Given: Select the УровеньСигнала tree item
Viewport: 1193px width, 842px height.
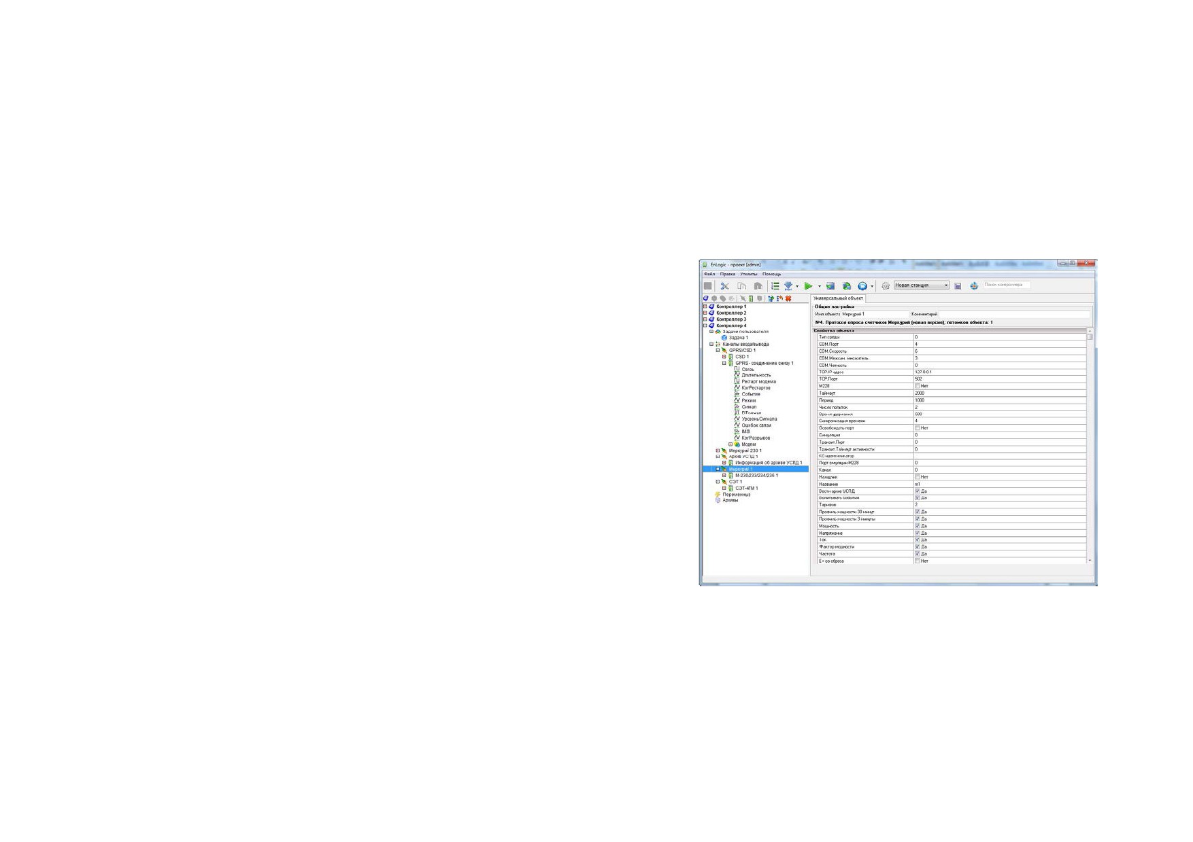Looking at the screenshot, I should (x=759, y=419).
